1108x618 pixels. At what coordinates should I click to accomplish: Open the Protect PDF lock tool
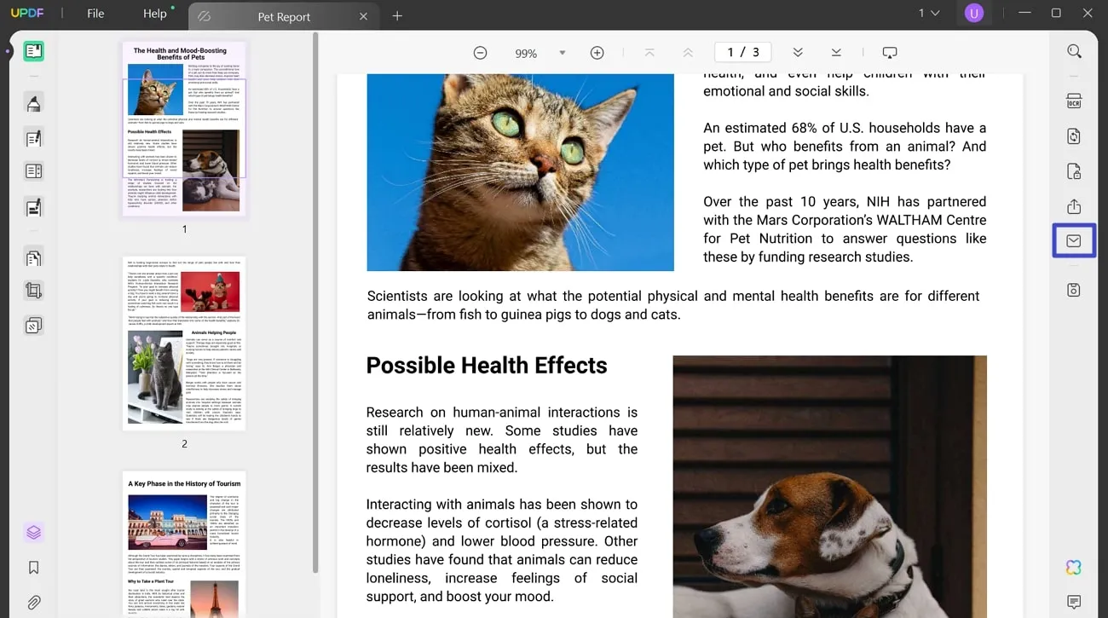[x=1074, y=171]
